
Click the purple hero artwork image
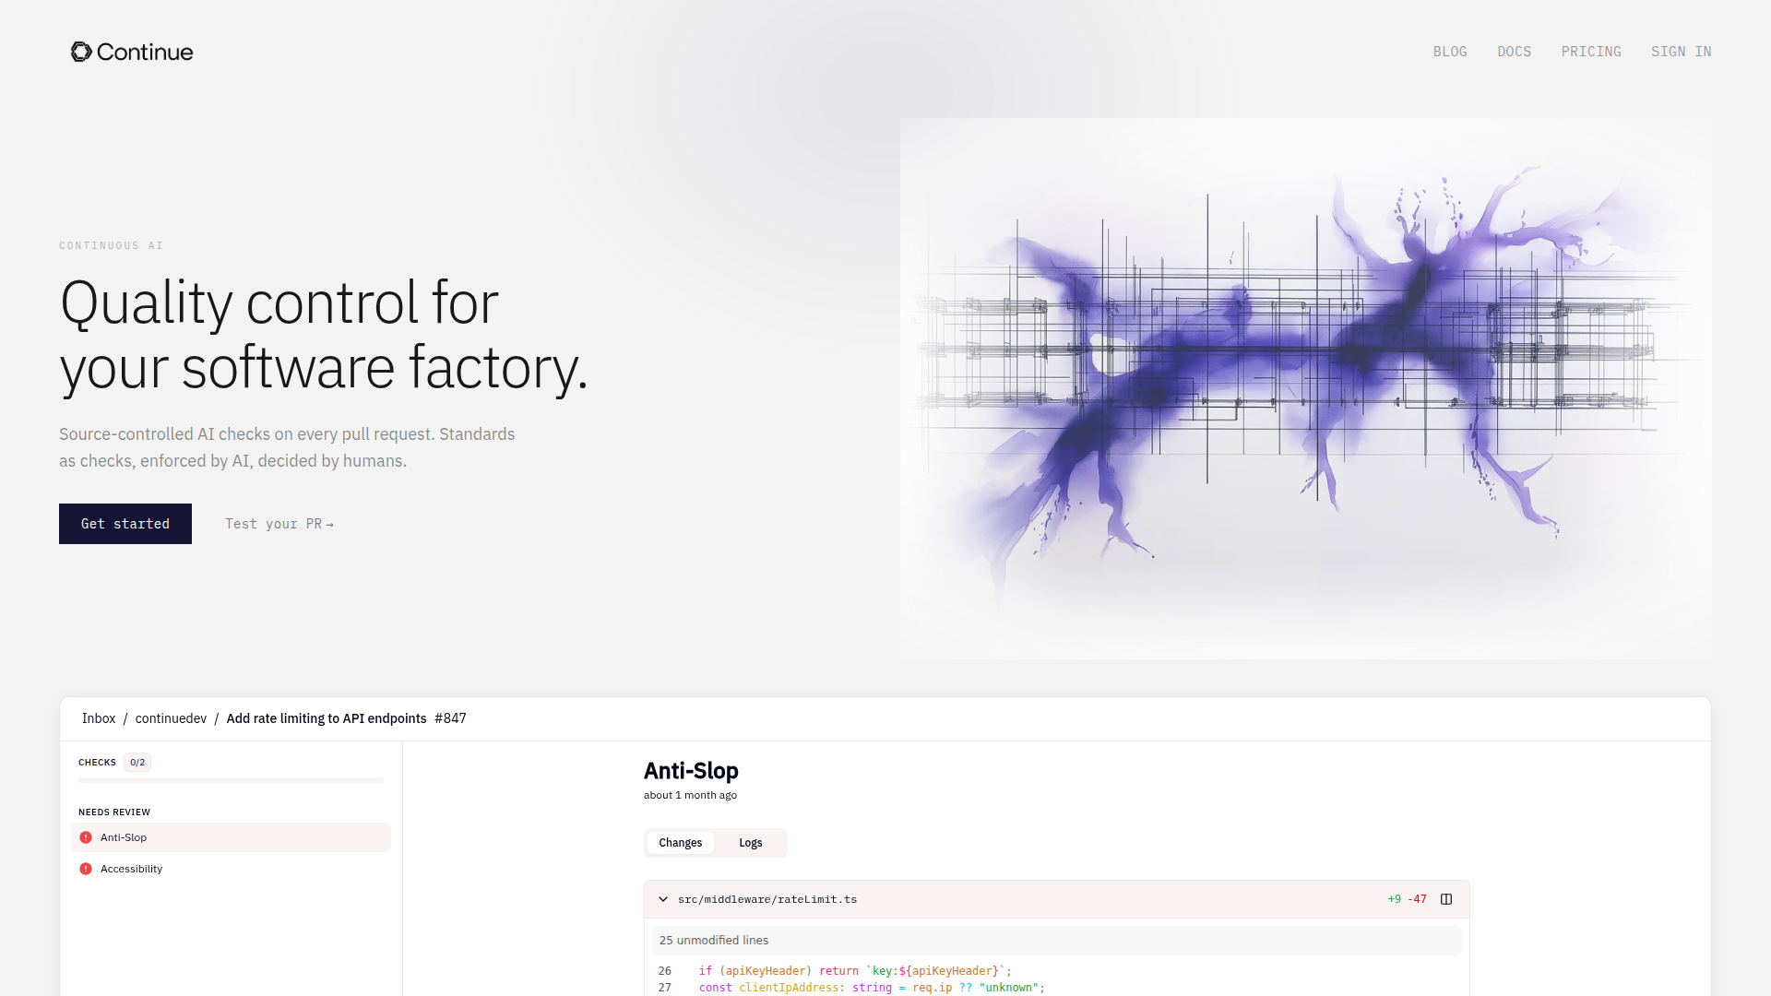pos(1305,387)
